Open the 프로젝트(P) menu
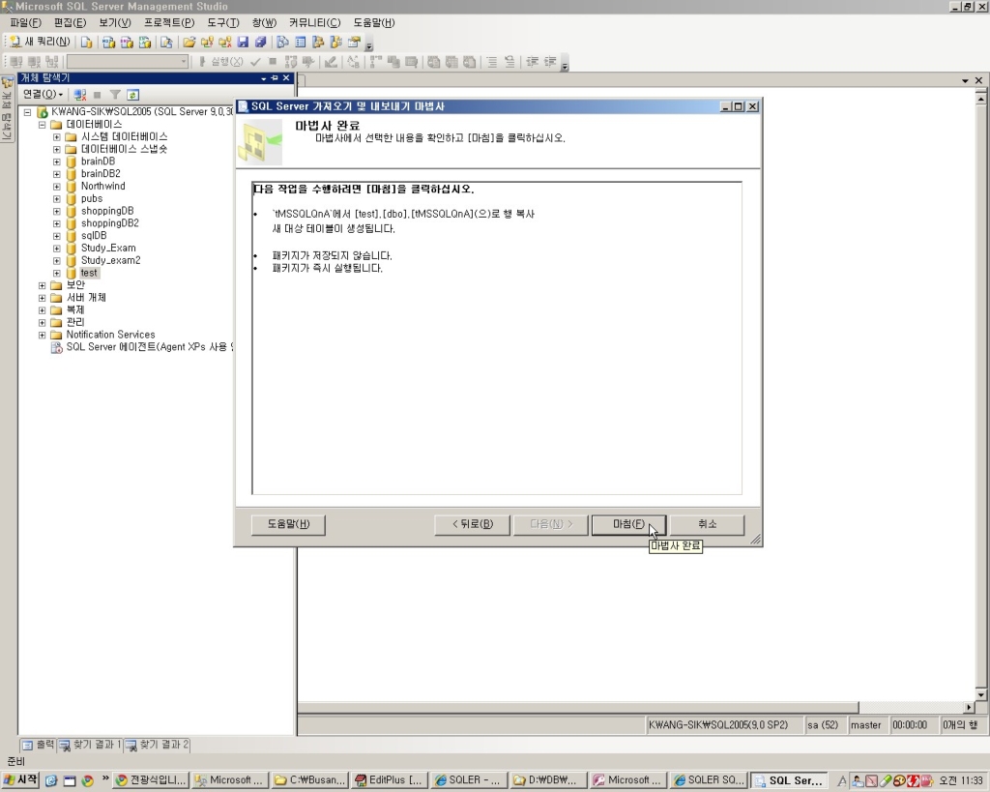 (x=169, y=23)
